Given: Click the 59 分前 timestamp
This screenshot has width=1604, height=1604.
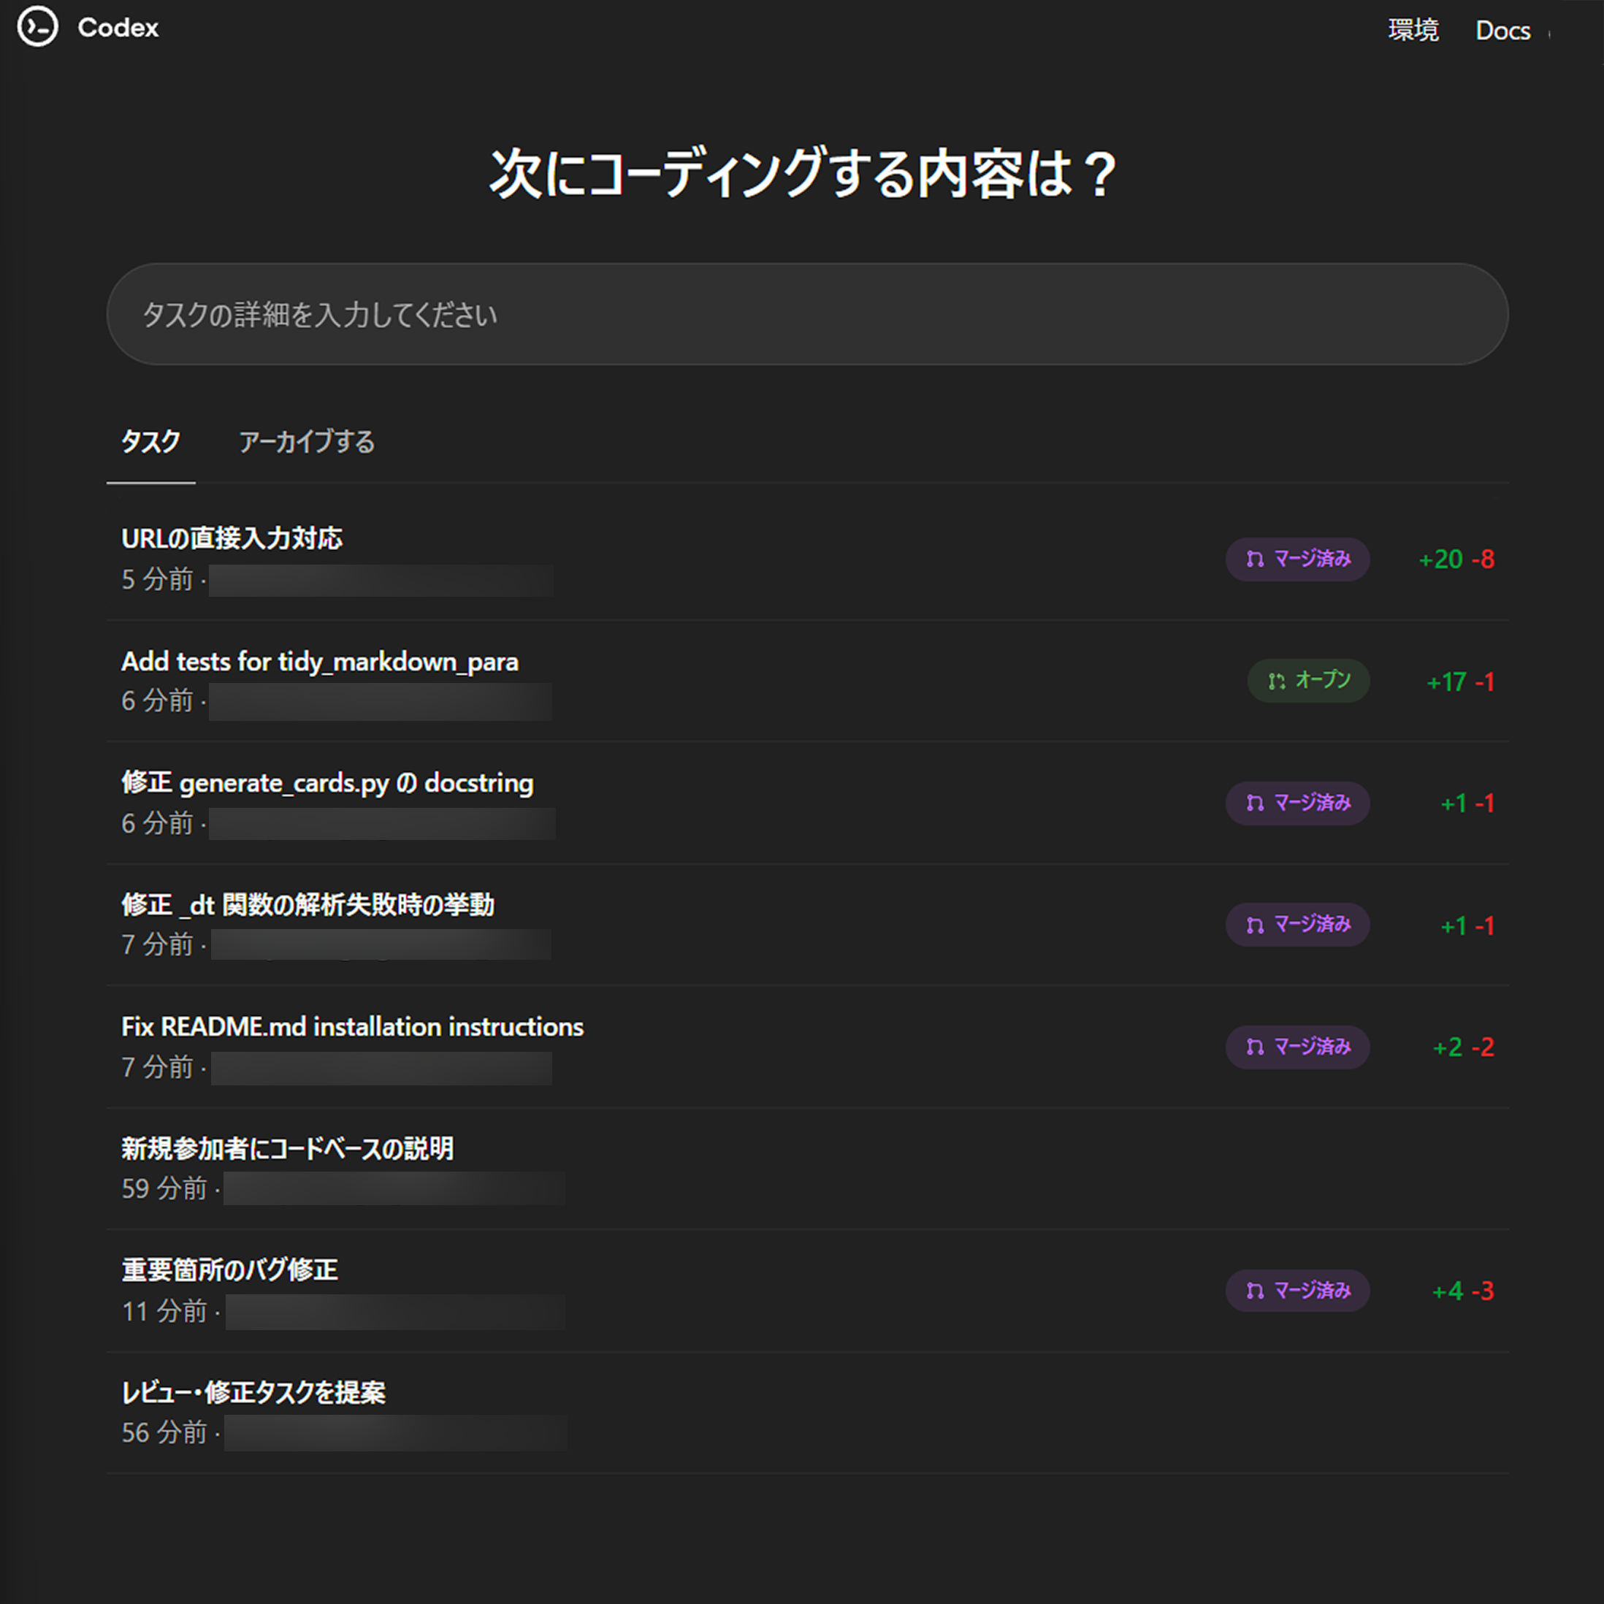Looking at the screenshot, I should pos(164,1188).
